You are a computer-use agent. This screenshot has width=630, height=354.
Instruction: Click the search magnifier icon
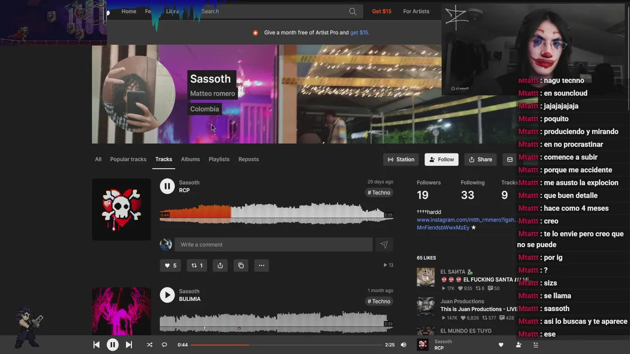(352, 11)
